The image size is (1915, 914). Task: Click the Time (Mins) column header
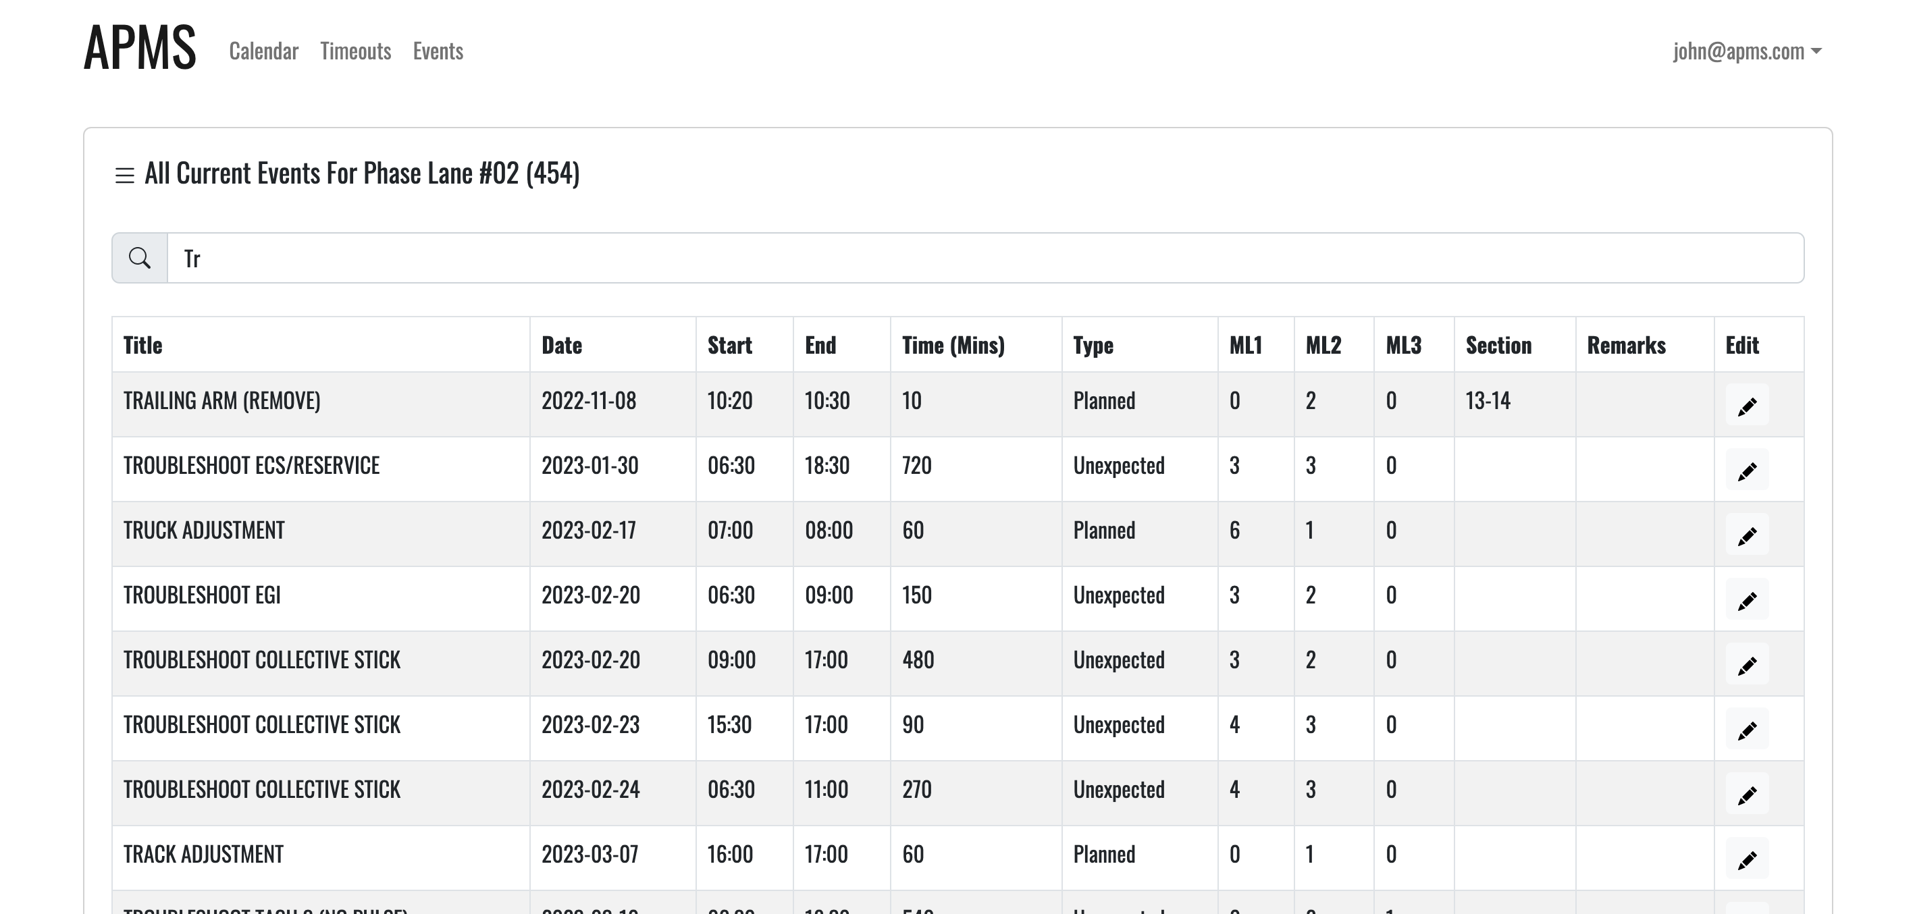click(x=953, y=345)
